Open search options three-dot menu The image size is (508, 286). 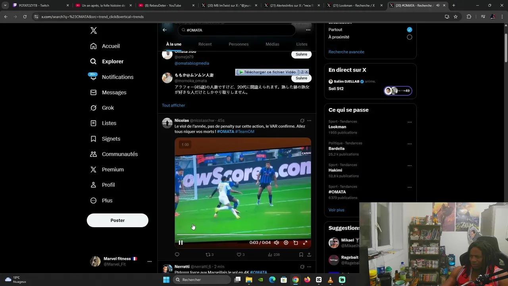pos(308,30)
